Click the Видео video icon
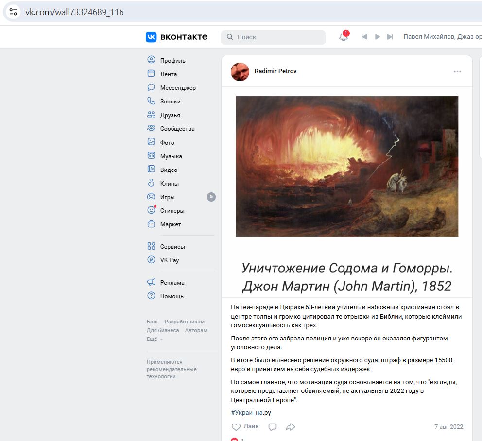482x441 pixels. 151,169
